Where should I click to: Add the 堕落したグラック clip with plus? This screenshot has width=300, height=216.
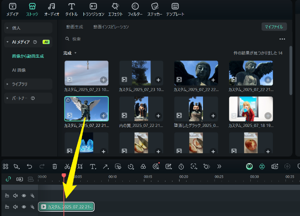(x=213, y=116)
